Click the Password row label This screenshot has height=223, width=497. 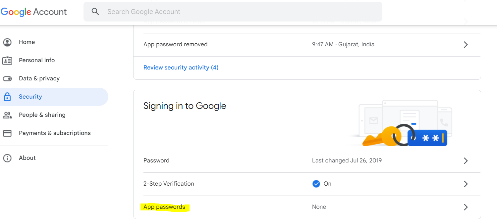tap(156, 160)
